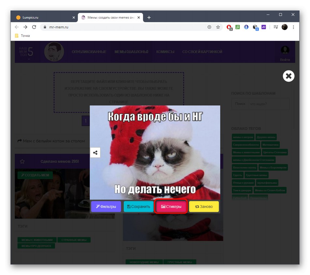Click the Заново button
This screenshot has width=310, height=275.
204,206
